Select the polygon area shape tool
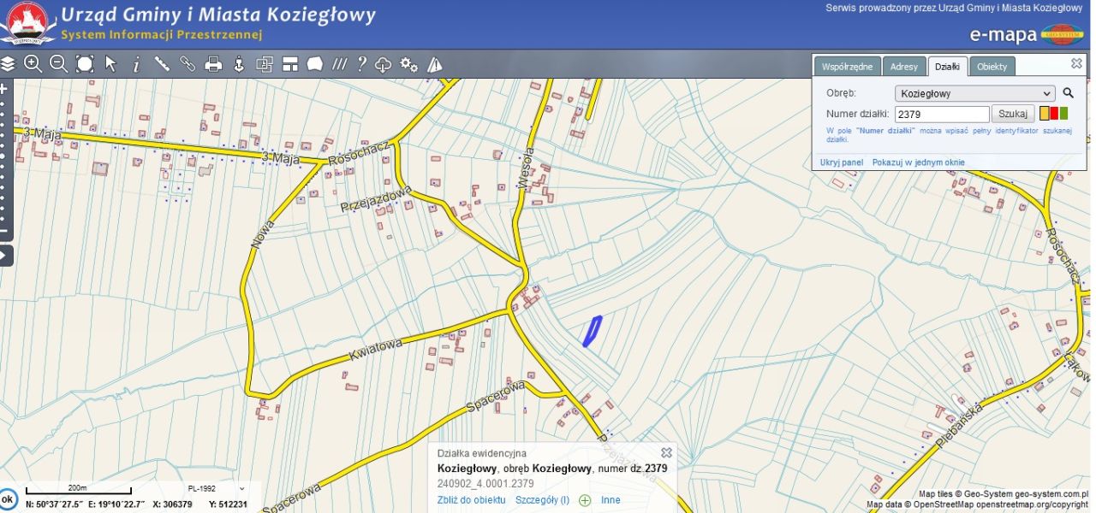The image size is (1096, 513). (x=315, y=64)
